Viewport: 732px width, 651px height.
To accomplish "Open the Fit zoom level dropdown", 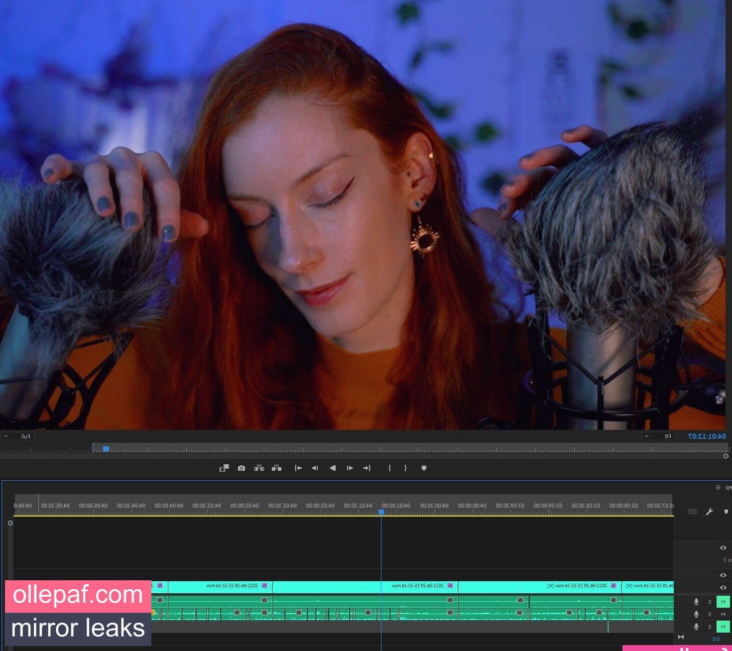I will (x=658, y=436).
